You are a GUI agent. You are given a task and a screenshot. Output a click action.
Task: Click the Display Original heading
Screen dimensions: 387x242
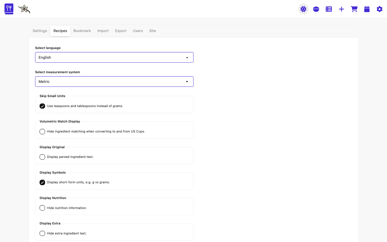coord(52,147)
